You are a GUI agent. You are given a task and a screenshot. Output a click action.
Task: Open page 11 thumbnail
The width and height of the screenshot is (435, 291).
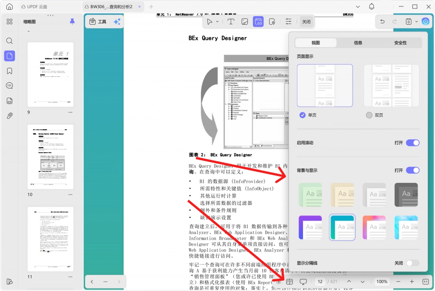point(51,239)
